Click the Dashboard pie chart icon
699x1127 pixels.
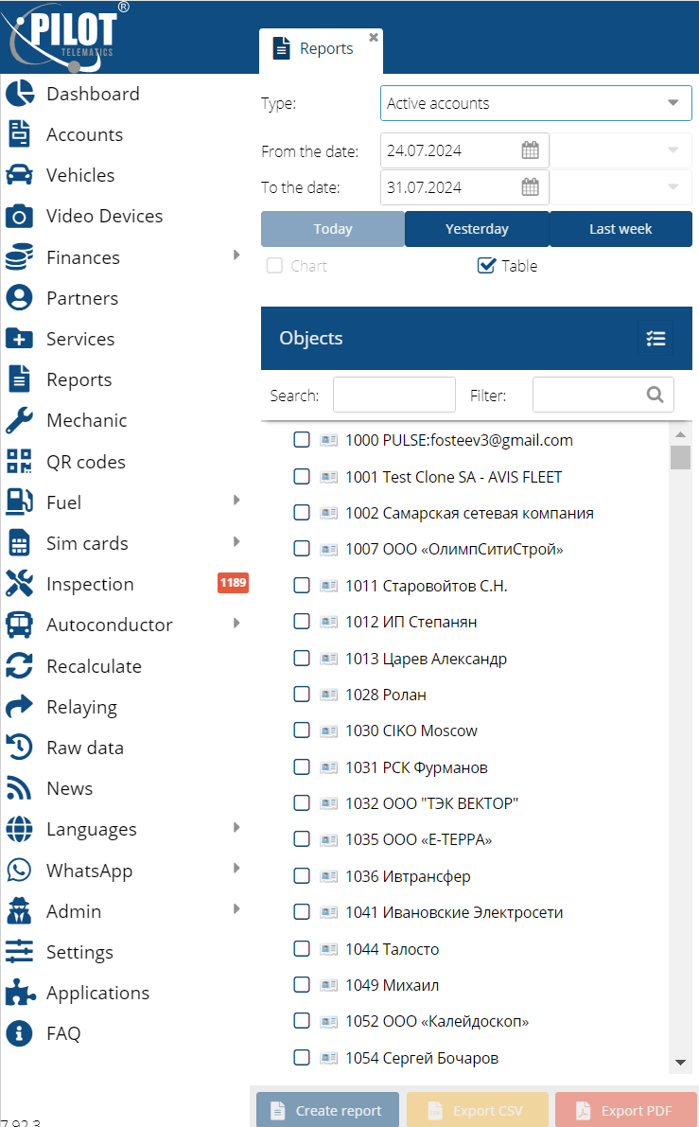click(20, 95)
